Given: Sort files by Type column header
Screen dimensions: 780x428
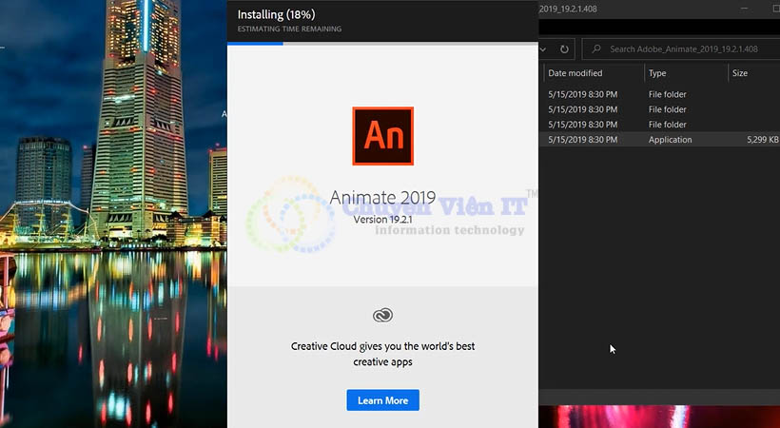Looking at the screenshot, I should pos(657,73).
